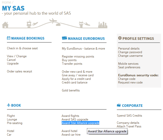The width and height of the screenshot is (163, 140).
Task: Open My EuroBonus - balance & more
Action: pyautogui.click(x=83, y=49)
